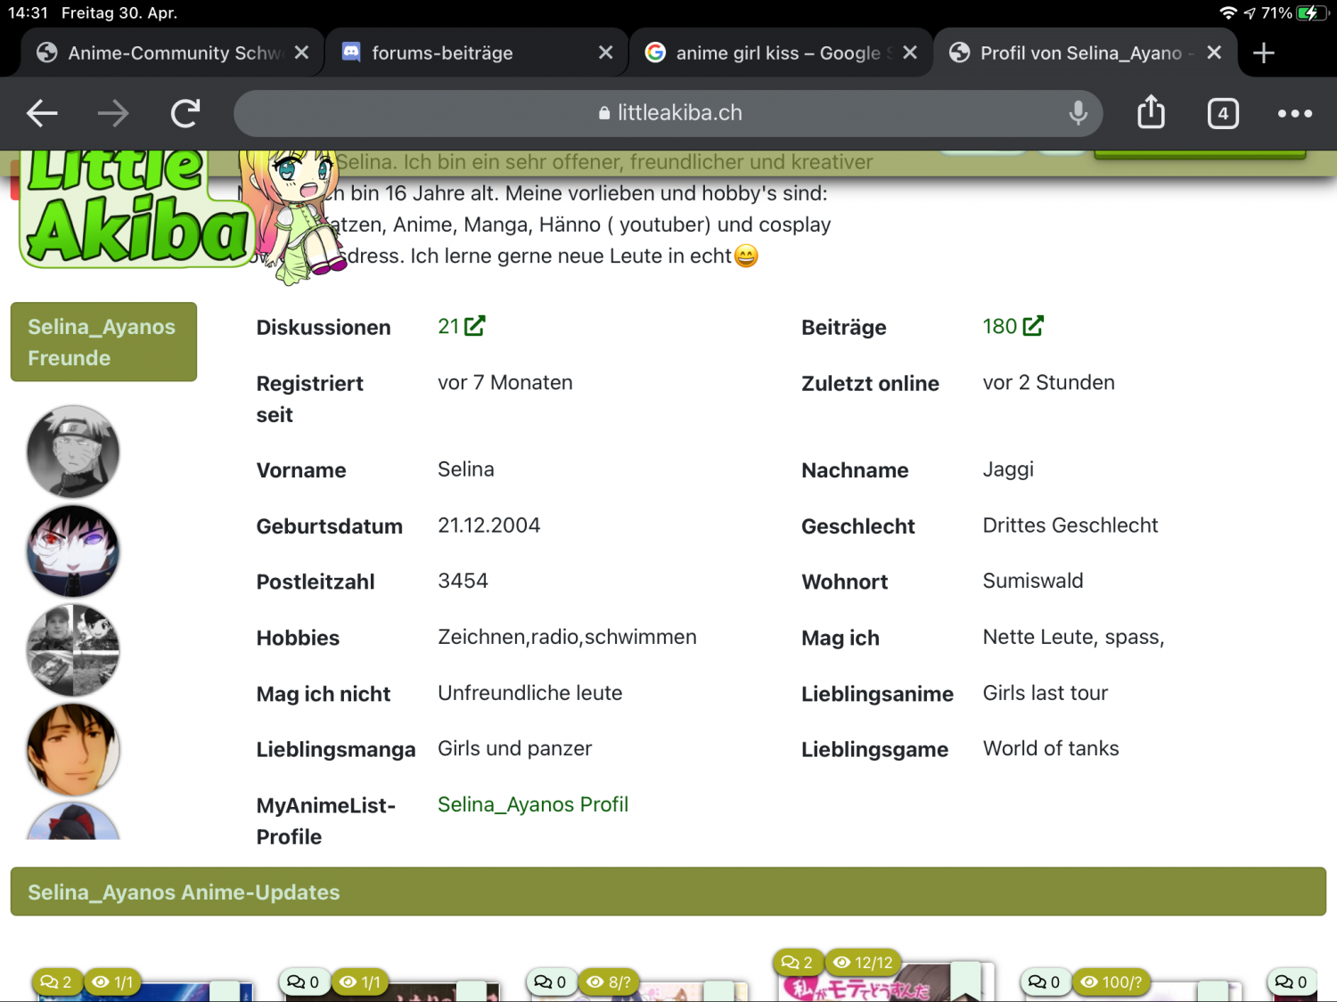The width and height of the screenshot is (1337, 1002).
Task: Open external link icon beside 180 Beiträge
Action: pos(1033,326)
